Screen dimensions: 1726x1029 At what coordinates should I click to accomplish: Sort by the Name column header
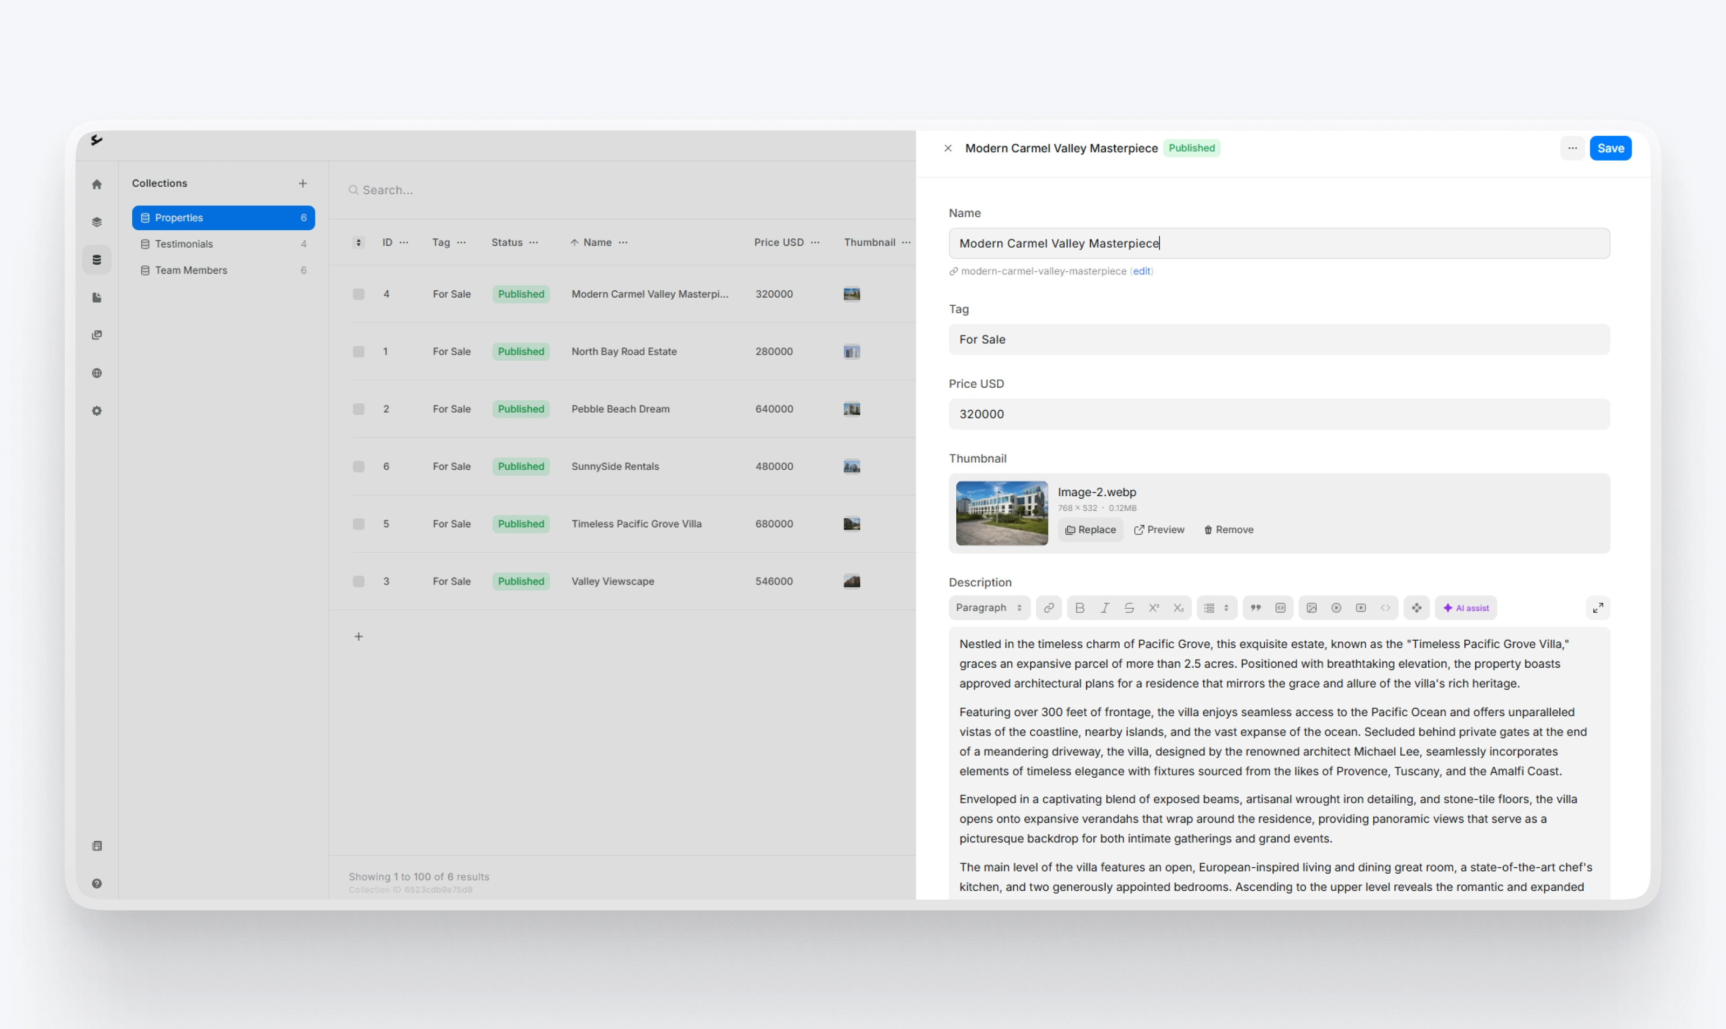pos(597,243)
